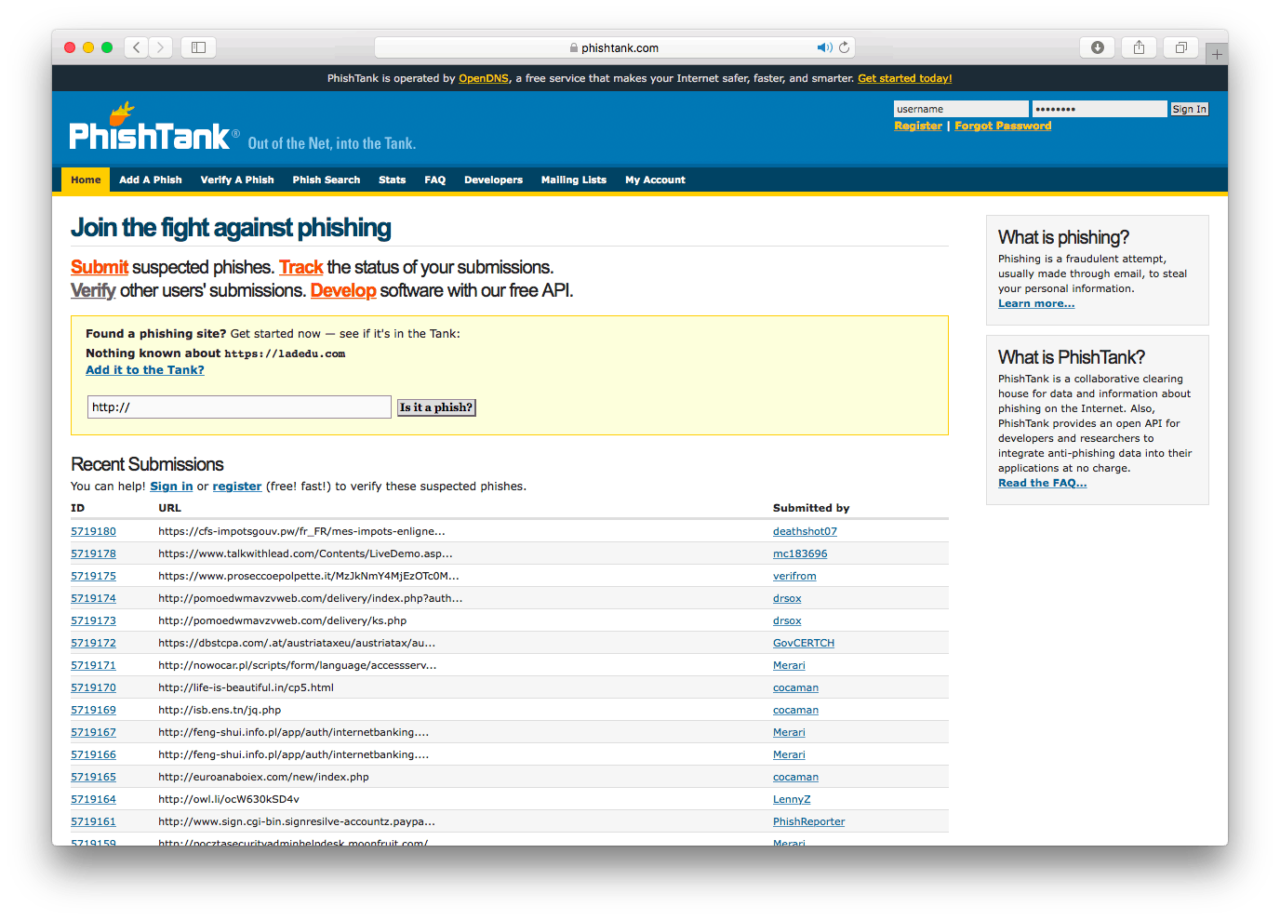This screenshot has width=1280, height=920.
Task: Click the 'Is it a phish?' button
Action: [x=436, y=407]
